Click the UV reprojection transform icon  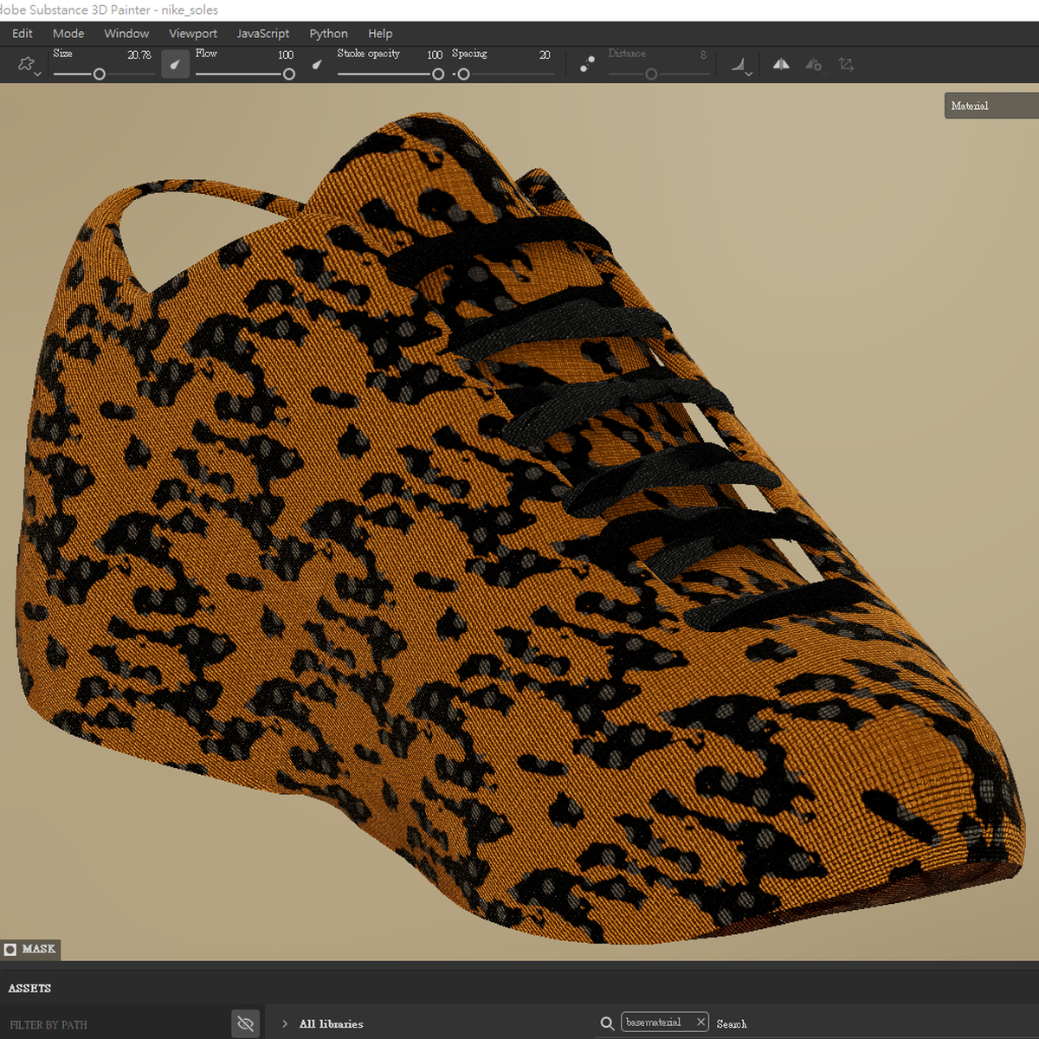[846, 64]
